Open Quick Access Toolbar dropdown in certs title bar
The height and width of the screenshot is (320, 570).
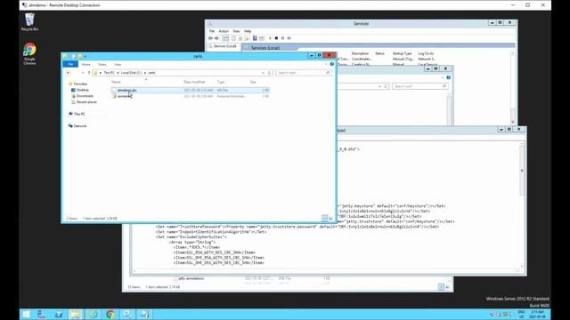tap(85, 57)
